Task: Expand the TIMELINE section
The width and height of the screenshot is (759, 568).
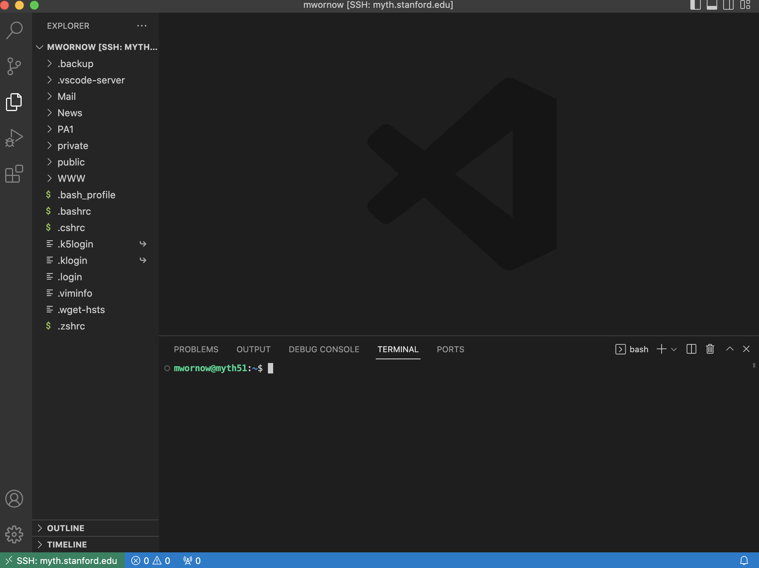Action: coord(96,545)
